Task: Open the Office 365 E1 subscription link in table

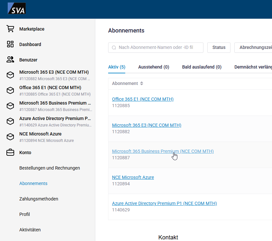Action: tap(143, 99)
